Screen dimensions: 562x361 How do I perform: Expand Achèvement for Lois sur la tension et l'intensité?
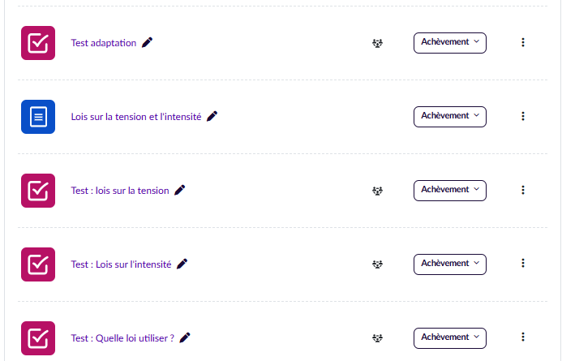(x=450, y=116)
